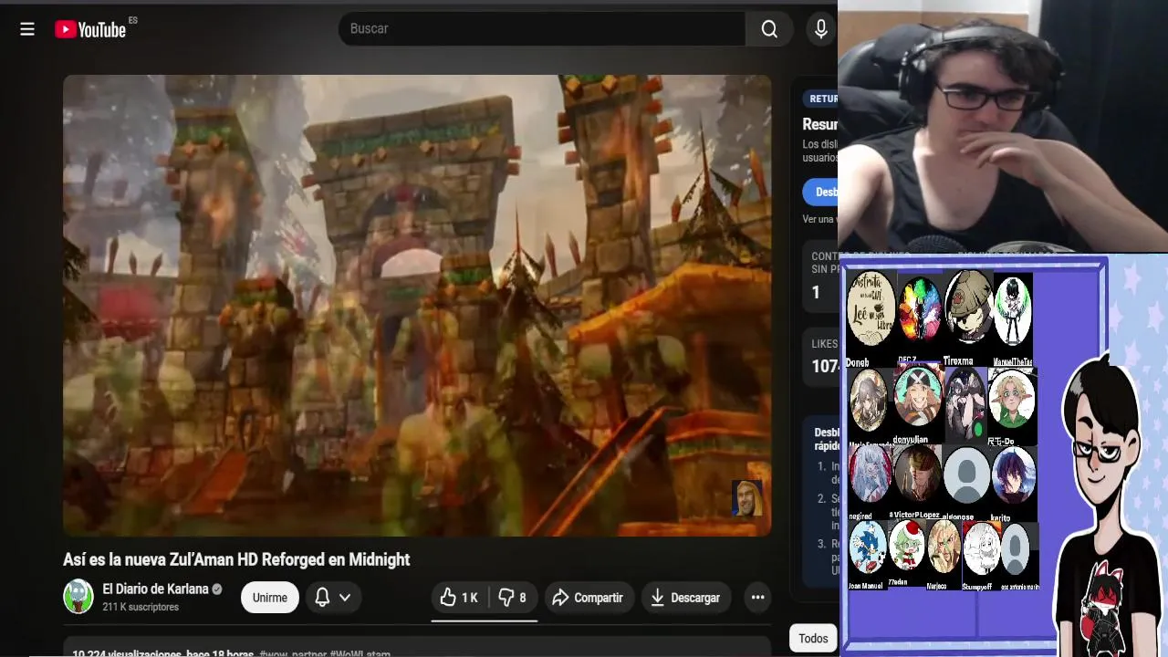This screenshot has width=1168, height=657.
Task: Click the 211 K suscriptores text
Action: (141, 607)
